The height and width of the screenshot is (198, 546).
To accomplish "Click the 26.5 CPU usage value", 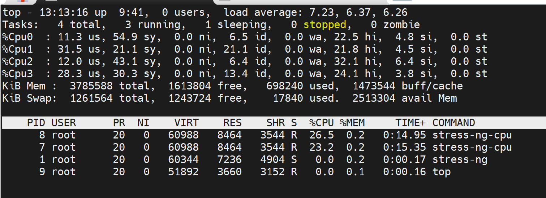I will (x=321, y=135).
